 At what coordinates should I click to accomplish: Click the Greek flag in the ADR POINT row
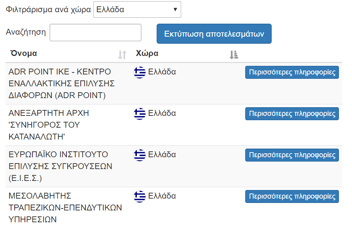point(140,72)
